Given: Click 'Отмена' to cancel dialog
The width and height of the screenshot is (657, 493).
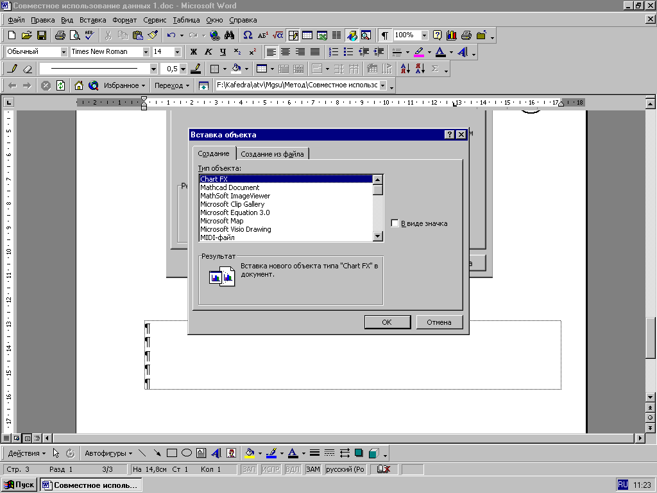Looking at the screenshot, I should coord(439,322).
